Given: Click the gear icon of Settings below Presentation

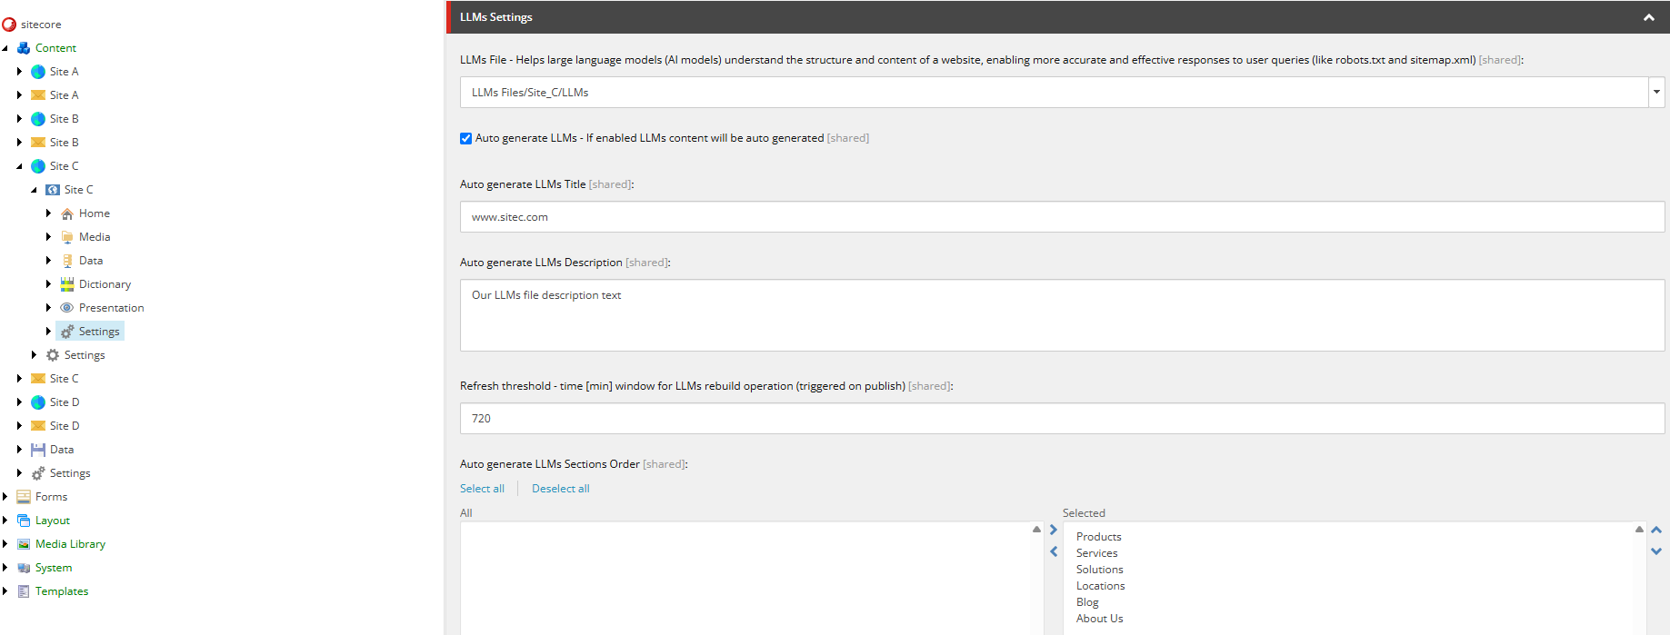Looking at the screenshot, I should 53,355.
